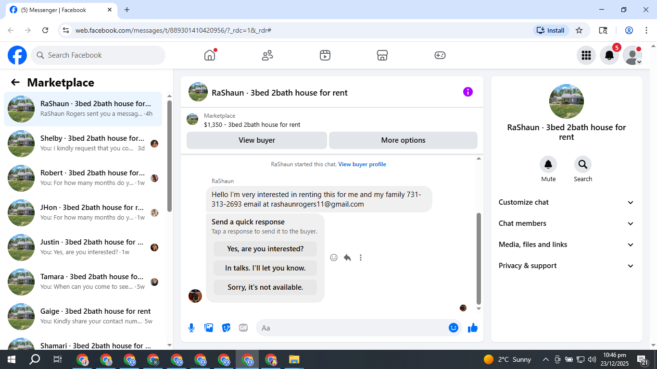This screenshot has width=657, height=369.
Task: Click chat messages vertical scrollbar
Action: coord(479,258)
